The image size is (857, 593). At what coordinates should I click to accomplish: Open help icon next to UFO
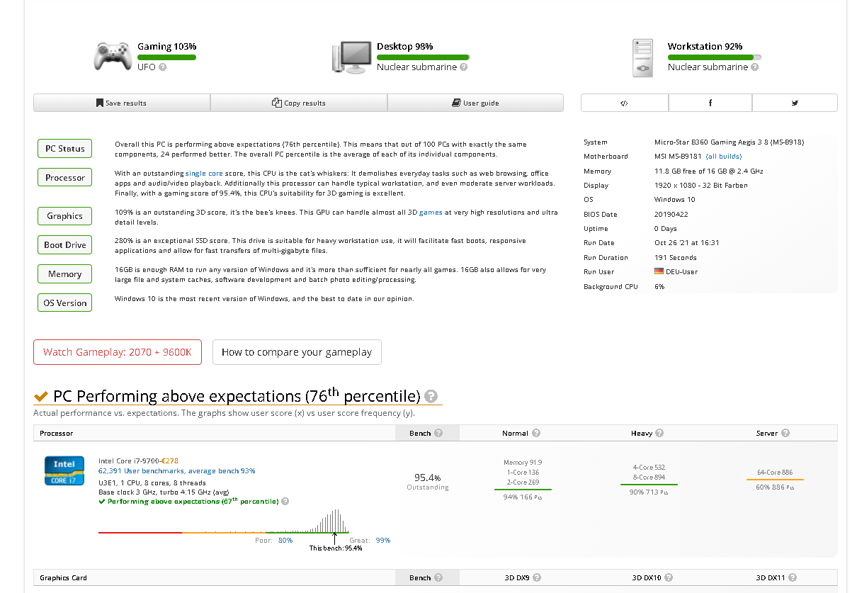[x=163, y=67]
